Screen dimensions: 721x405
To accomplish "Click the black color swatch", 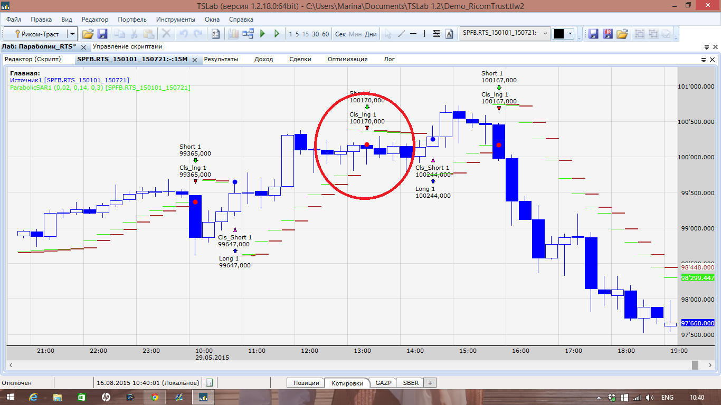I will tap(559, 34).
